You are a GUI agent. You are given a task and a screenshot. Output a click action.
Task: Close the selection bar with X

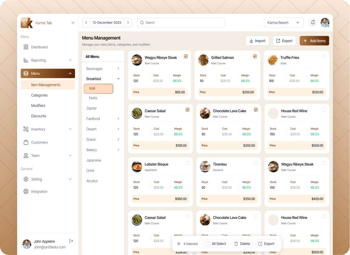coord(179,244)
